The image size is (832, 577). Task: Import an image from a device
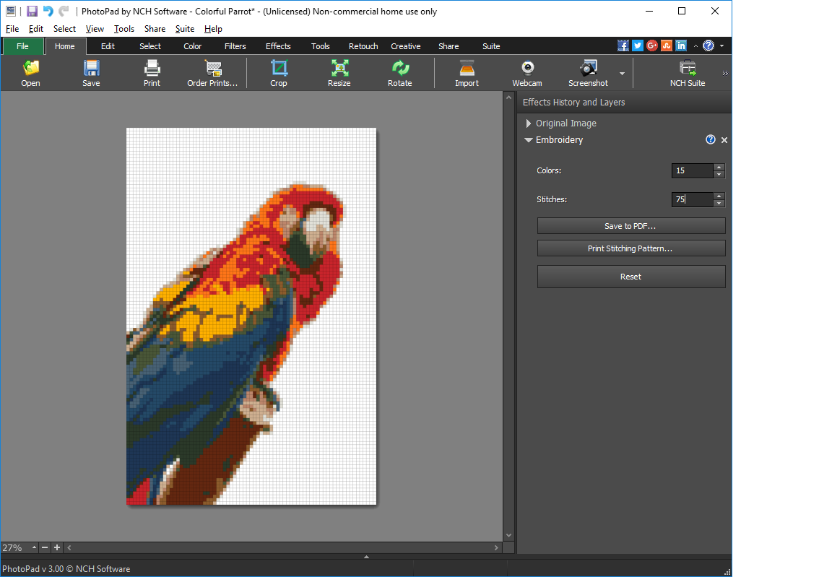[467, 72]
